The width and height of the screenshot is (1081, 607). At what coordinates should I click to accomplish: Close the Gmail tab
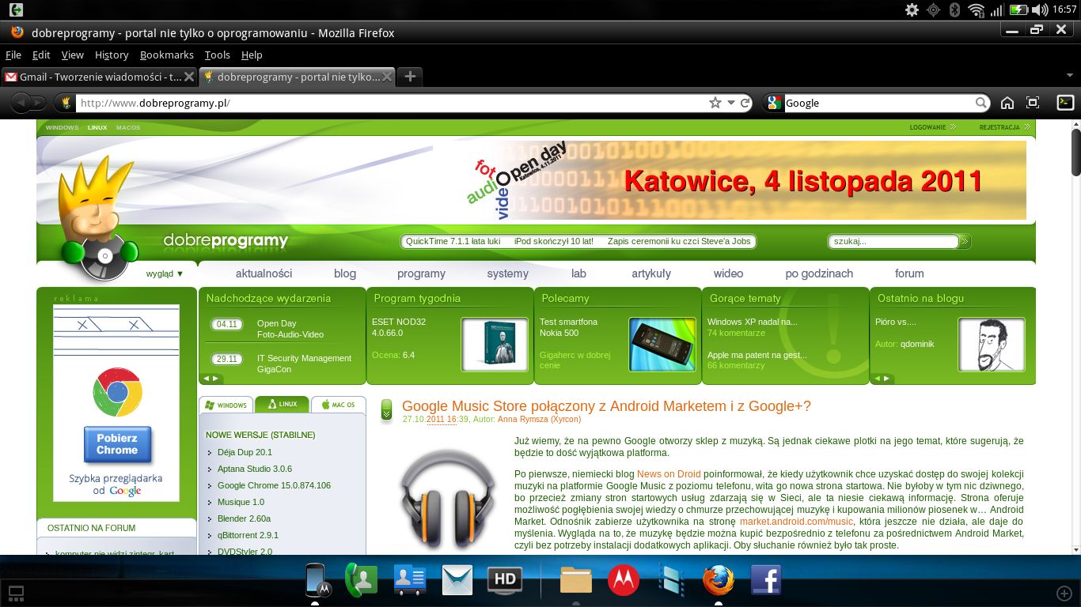coord(189,77)
